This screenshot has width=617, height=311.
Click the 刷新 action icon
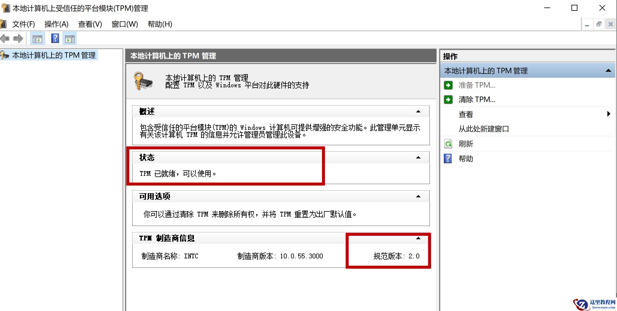point(448,144)
